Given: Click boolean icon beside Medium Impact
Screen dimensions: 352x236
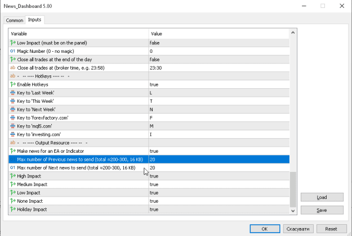Looking at the screenshot, I should (x=13, y=184).
